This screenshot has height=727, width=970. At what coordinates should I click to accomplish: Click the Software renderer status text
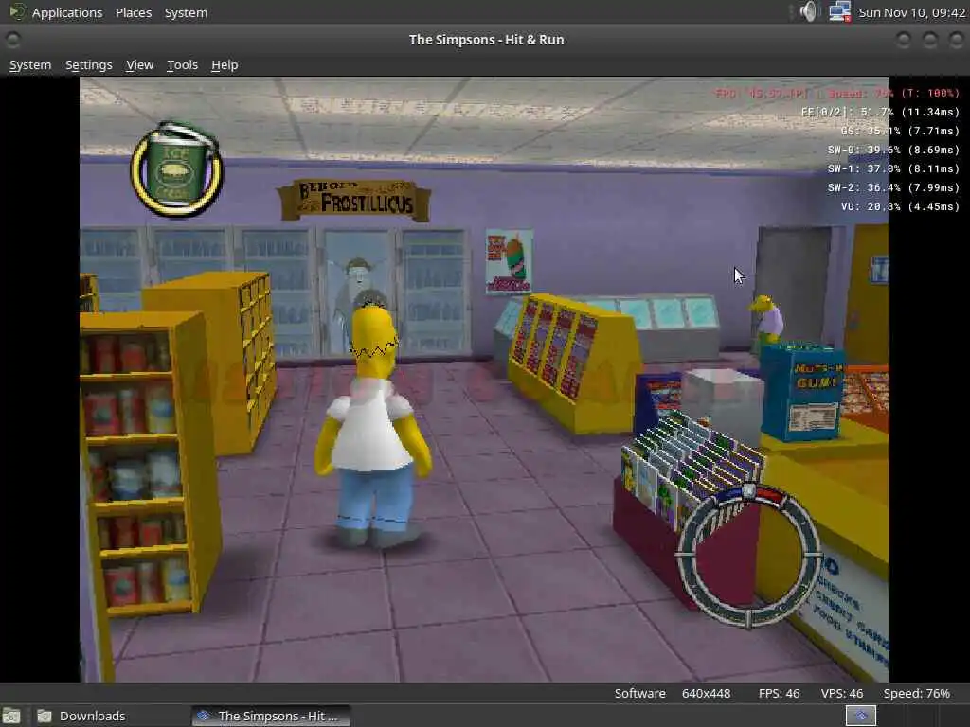tap(639, 694)
